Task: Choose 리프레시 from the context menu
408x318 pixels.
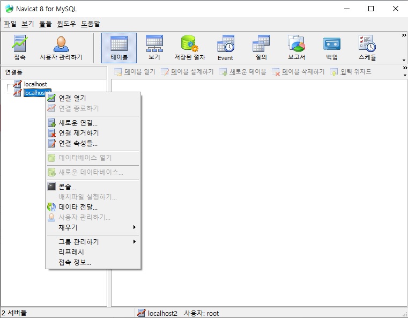Action: coord(93,252)
